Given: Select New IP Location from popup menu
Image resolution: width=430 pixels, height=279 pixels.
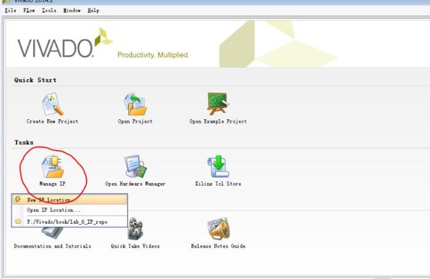Looking at the screenshot, I should pos(49,200).
